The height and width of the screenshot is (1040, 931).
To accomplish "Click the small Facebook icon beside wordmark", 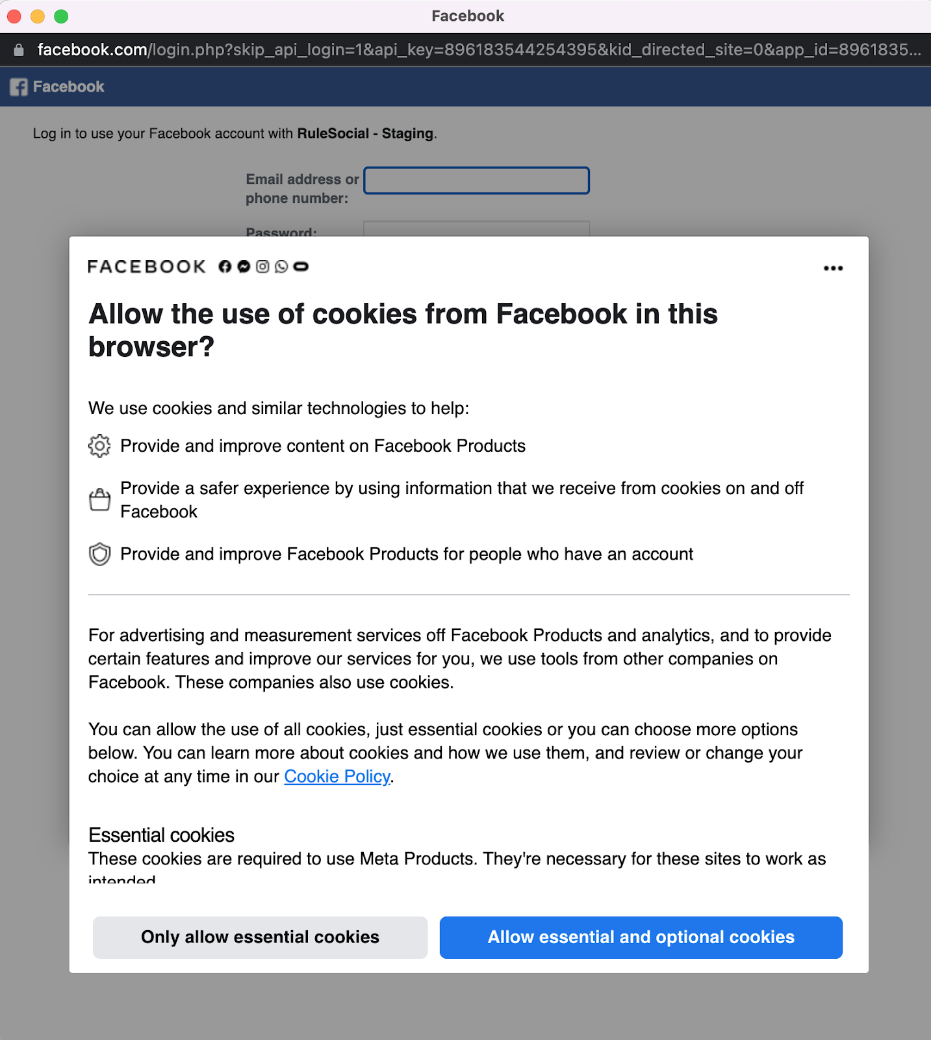I will [x=225, y=266].
